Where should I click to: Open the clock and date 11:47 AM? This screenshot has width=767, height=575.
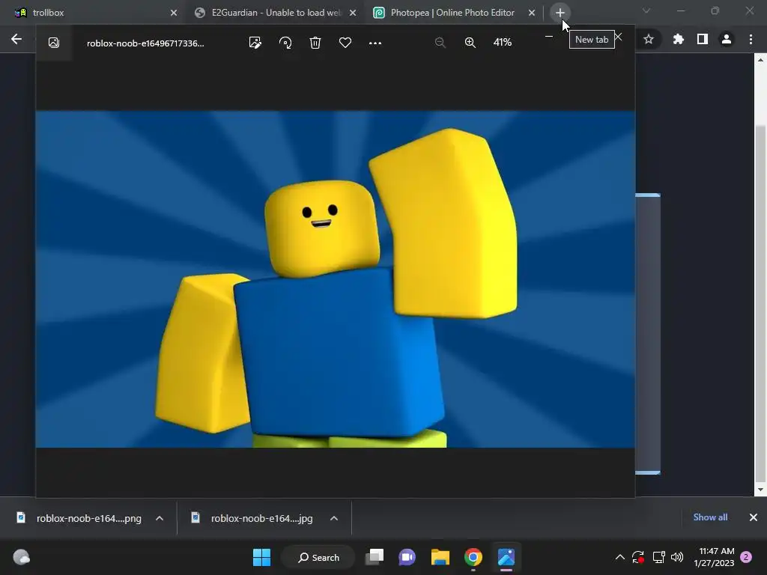(714, 557)
